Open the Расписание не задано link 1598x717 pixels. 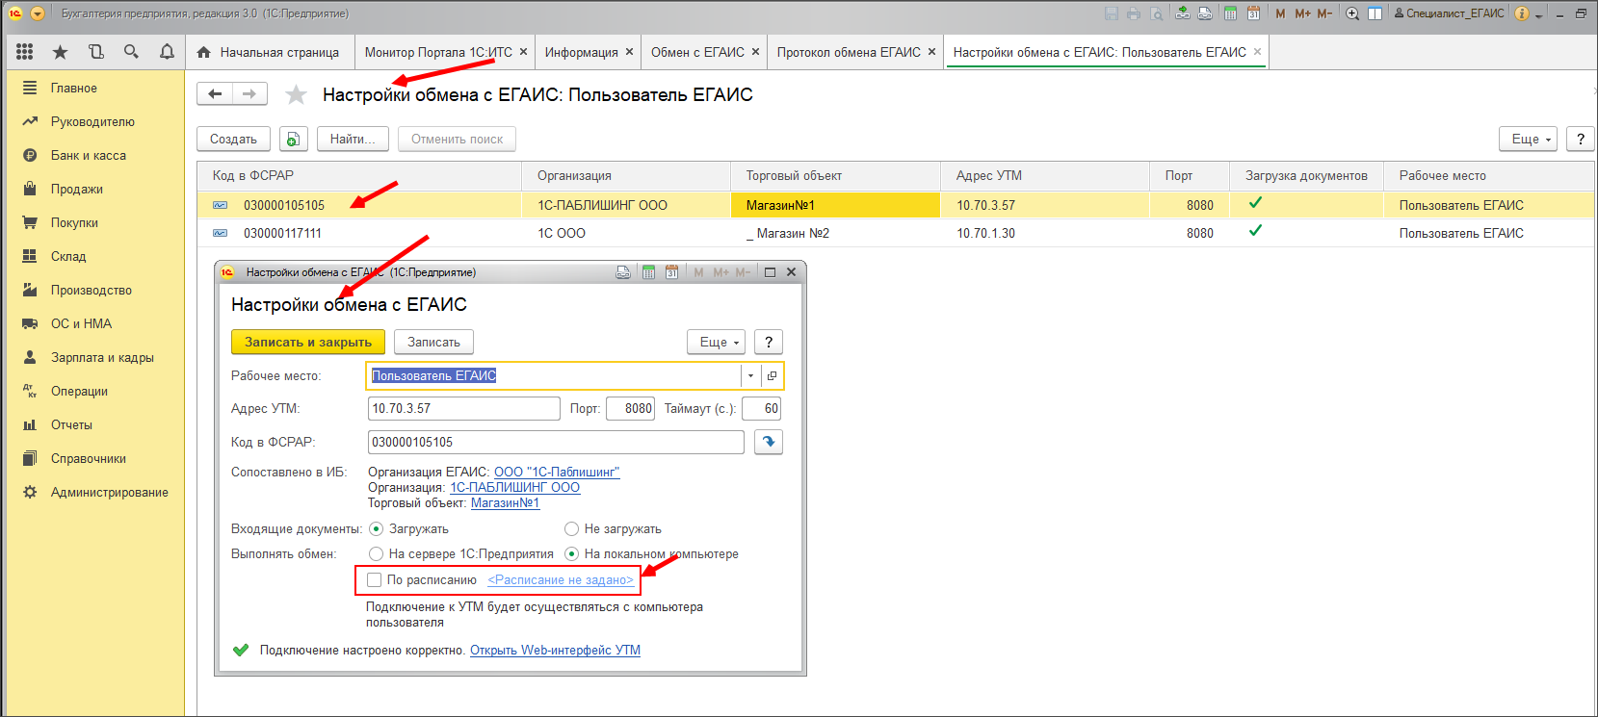pyautogui.click(x=561, y=579)
